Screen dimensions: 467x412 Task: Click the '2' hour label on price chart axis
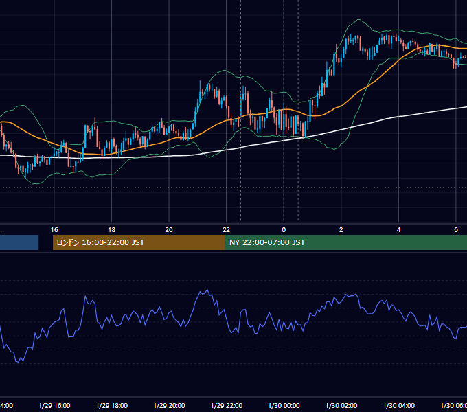pos(341,230)
